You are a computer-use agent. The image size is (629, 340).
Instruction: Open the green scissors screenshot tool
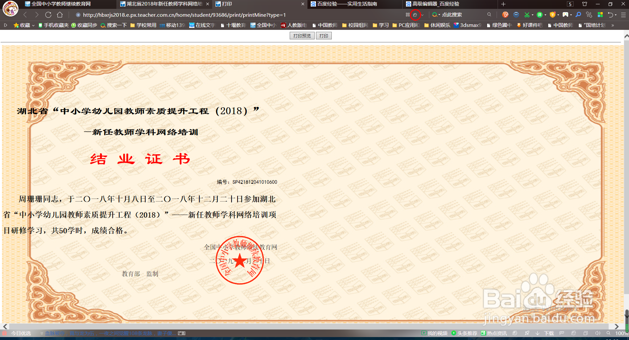coord(527,15)
